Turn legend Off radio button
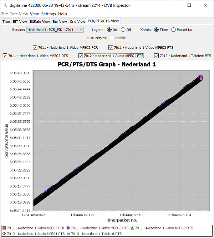Viewport: 214px width, 238px height. (123, 30)
